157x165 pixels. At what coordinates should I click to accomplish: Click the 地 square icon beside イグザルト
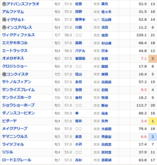[x=4, y=19]
